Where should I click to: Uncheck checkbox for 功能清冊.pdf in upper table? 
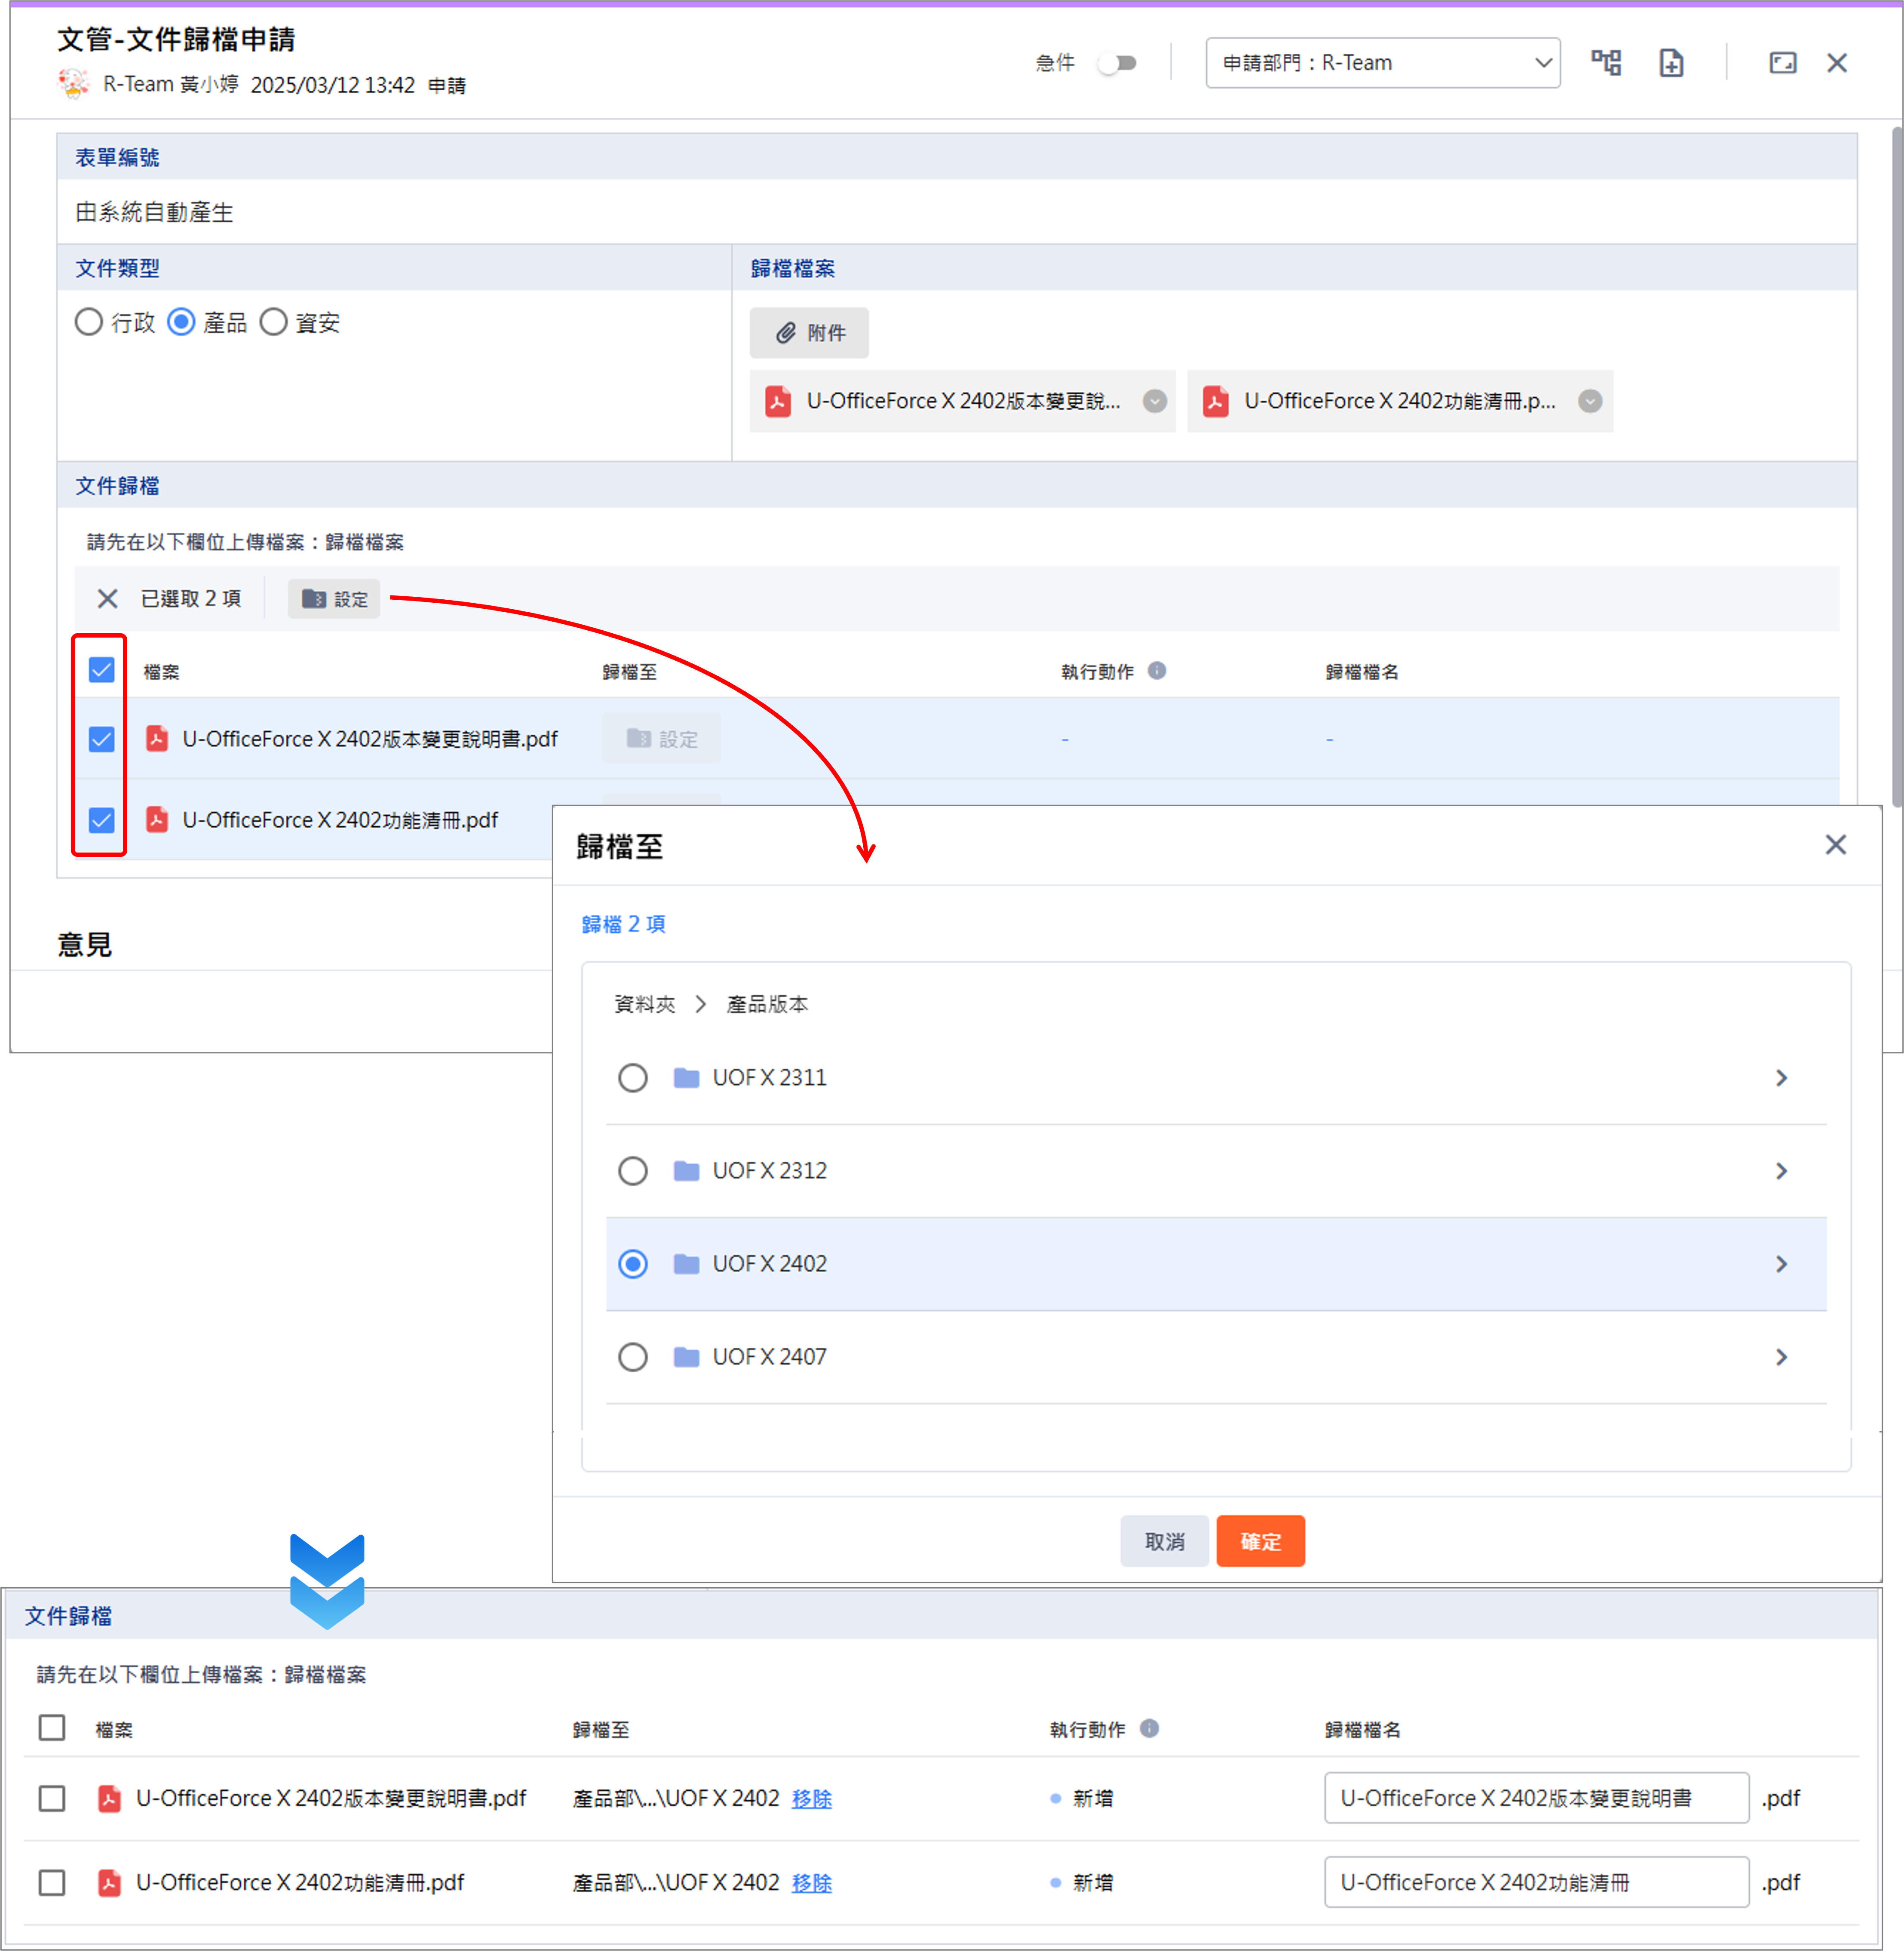pos(101,819)
